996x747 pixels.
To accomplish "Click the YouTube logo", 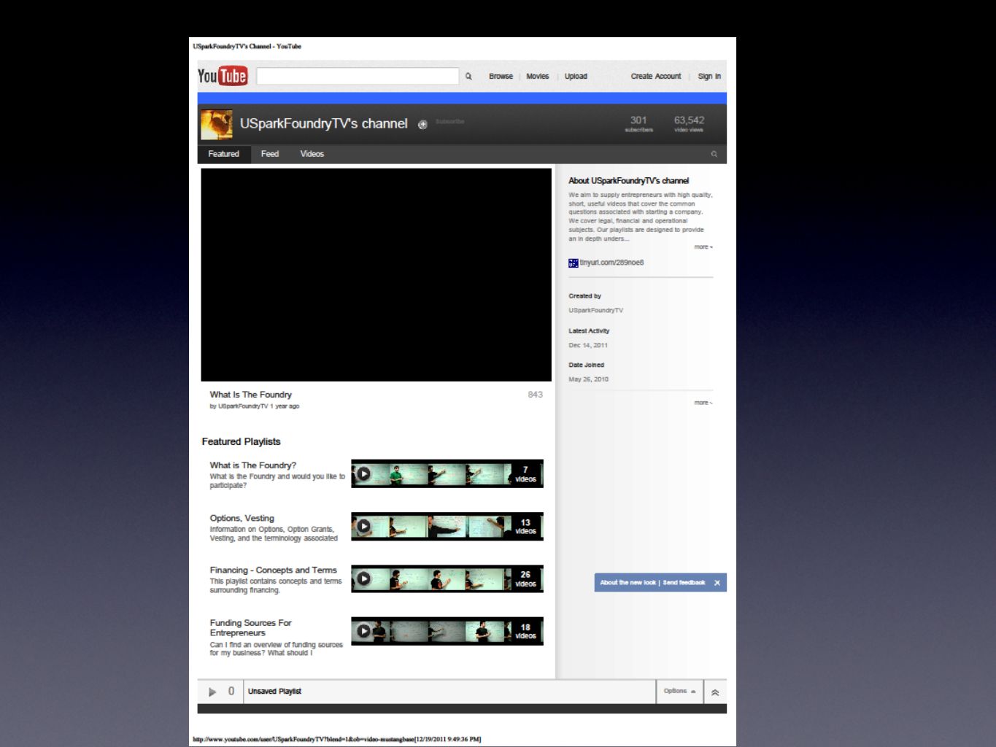I will tap(223, 76).
